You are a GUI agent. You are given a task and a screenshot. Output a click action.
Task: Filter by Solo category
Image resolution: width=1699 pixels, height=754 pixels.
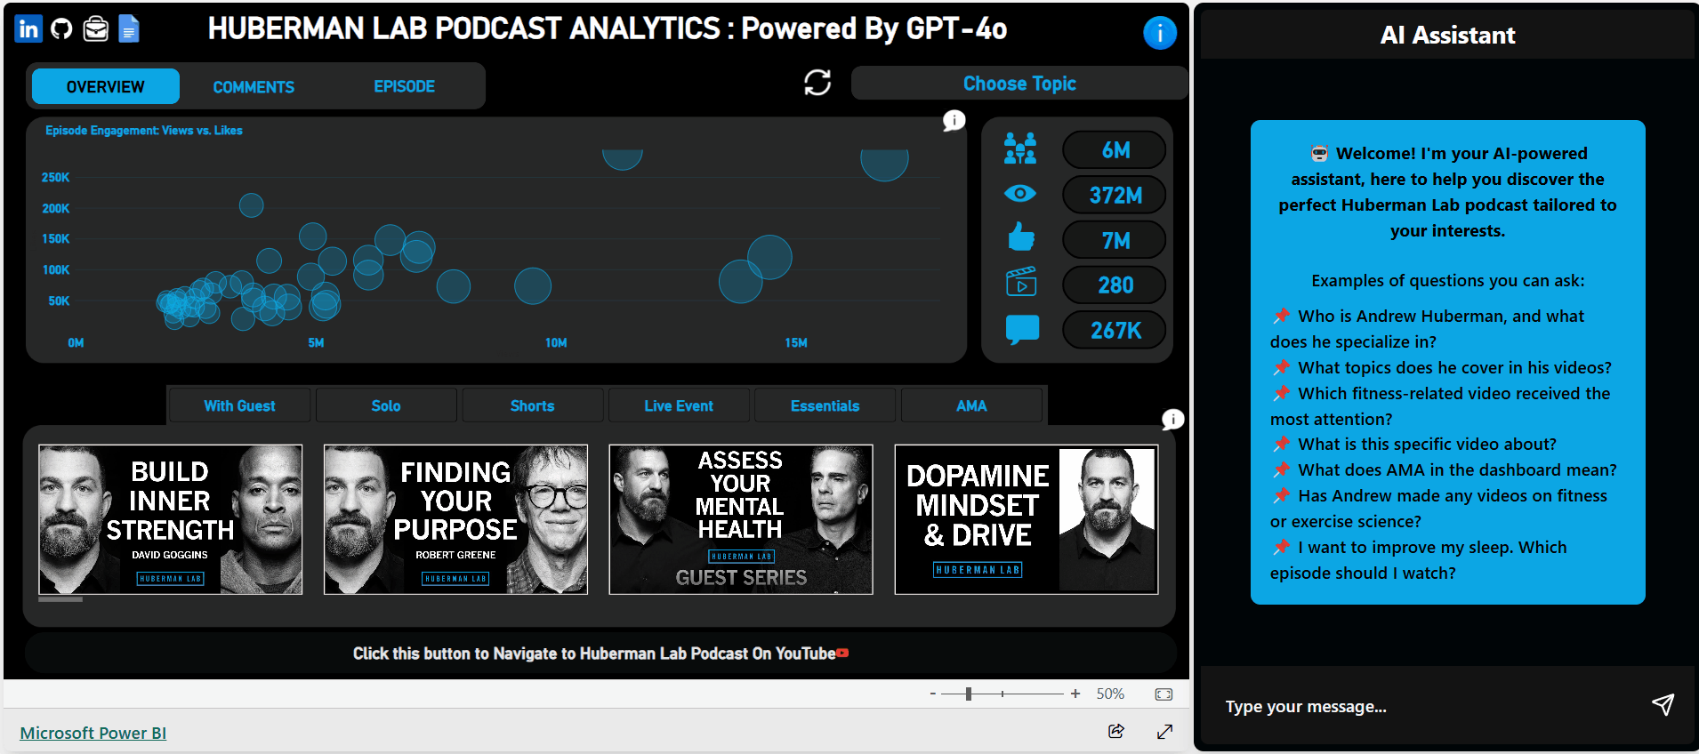(386, 405)
